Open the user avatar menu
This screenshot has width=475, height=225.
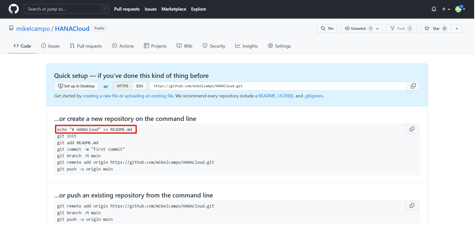tap(460, 9)
